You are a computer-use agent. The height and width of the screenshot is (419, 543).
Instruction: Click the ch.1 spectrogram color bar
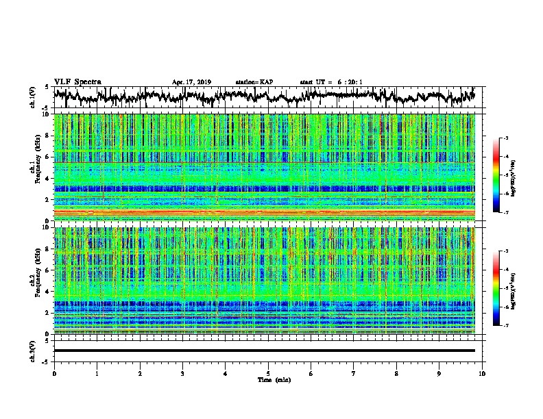click(496, 175)
